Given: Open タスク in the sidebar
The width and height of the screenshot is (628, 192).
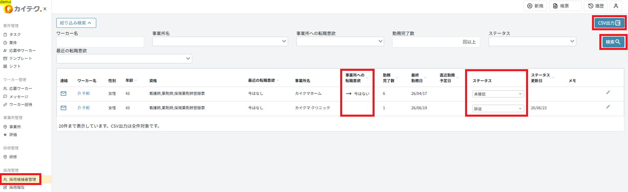Looking at the screenshot, I should [x=15, y=35].
